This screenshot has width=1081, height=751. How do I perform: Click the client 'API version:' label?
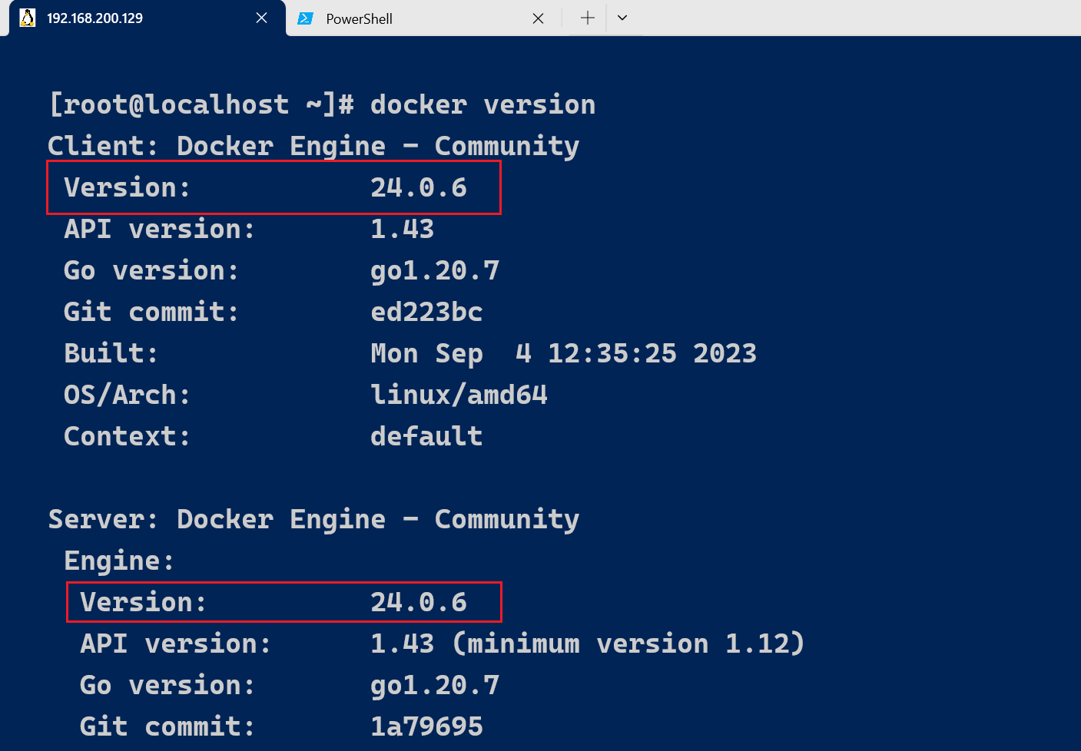click(x=159, y=229)
